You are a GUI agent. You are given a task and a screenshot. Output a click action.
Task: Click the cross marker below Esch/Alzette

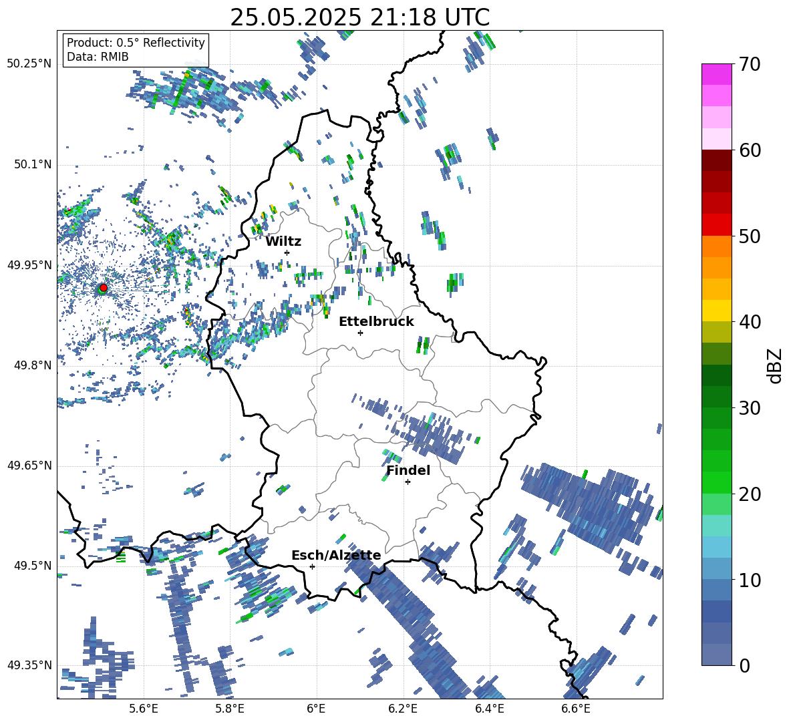tap(312, 566)
